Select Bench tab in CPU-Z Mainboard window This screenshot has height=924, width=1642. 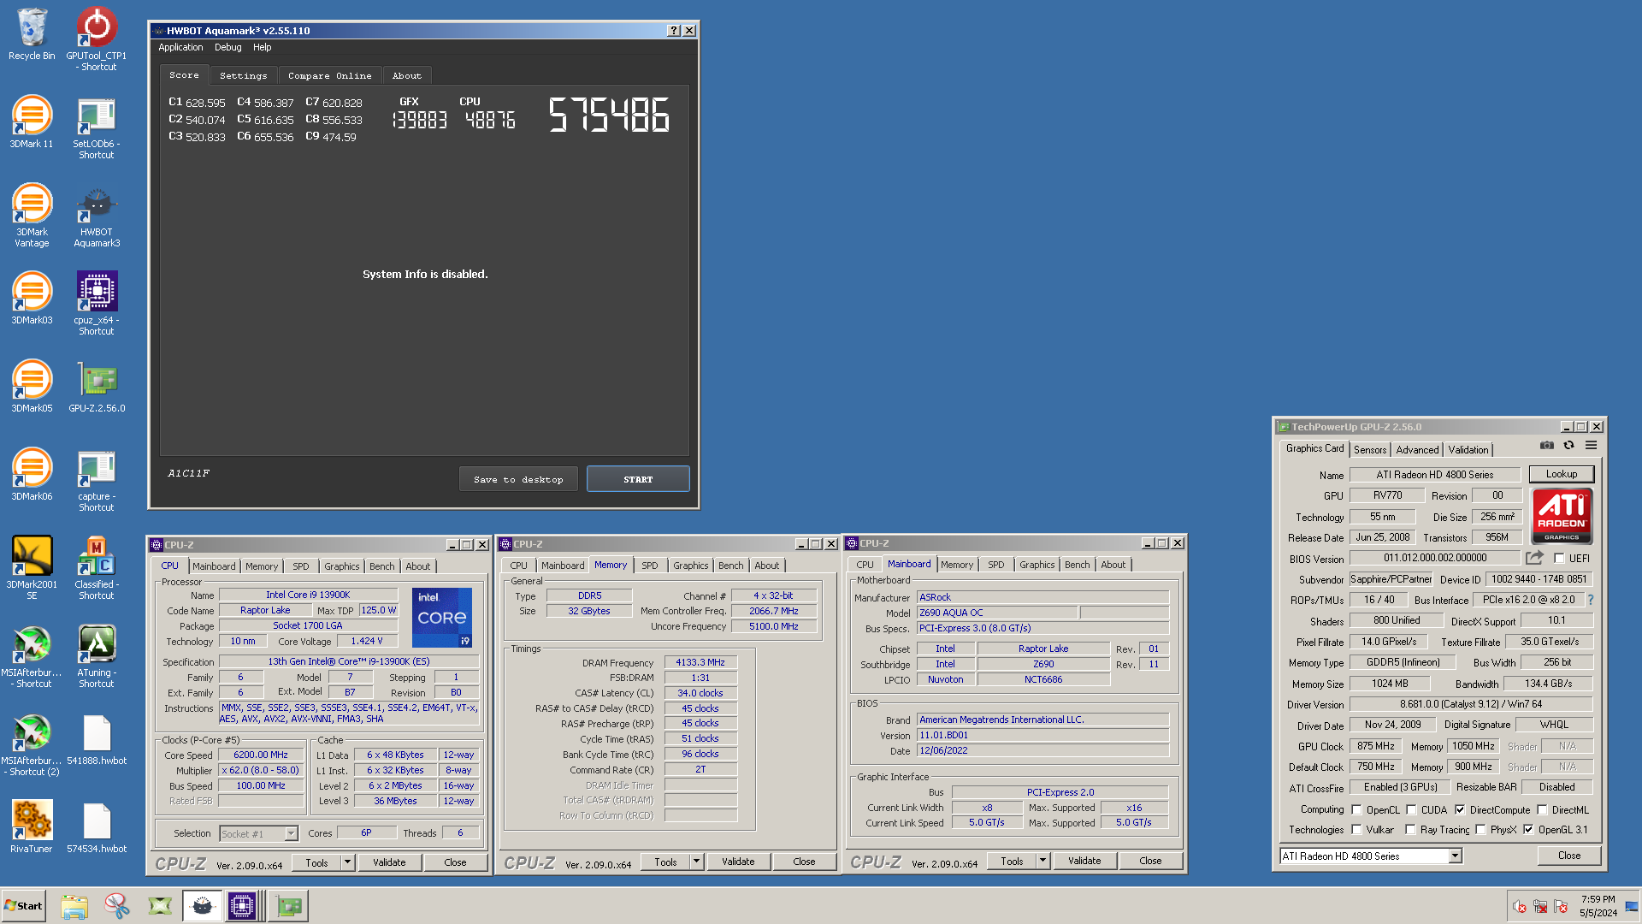pyautogui.click(x=1077, y=565)
